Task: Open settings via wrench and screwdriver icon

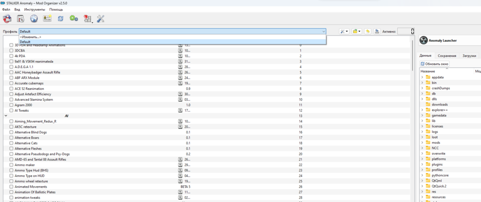Action: pyautogui.click(x=101, y=19)
